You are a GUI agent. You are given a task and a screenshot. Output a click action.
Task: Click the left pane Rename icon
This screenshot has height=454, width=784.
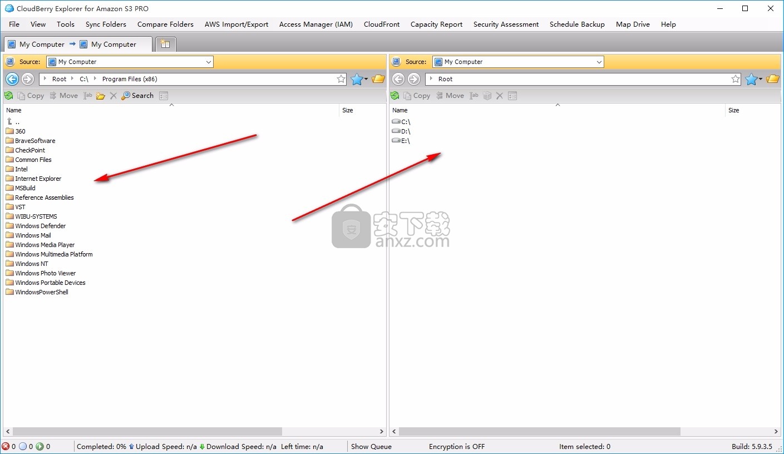(x=88, y=96)
